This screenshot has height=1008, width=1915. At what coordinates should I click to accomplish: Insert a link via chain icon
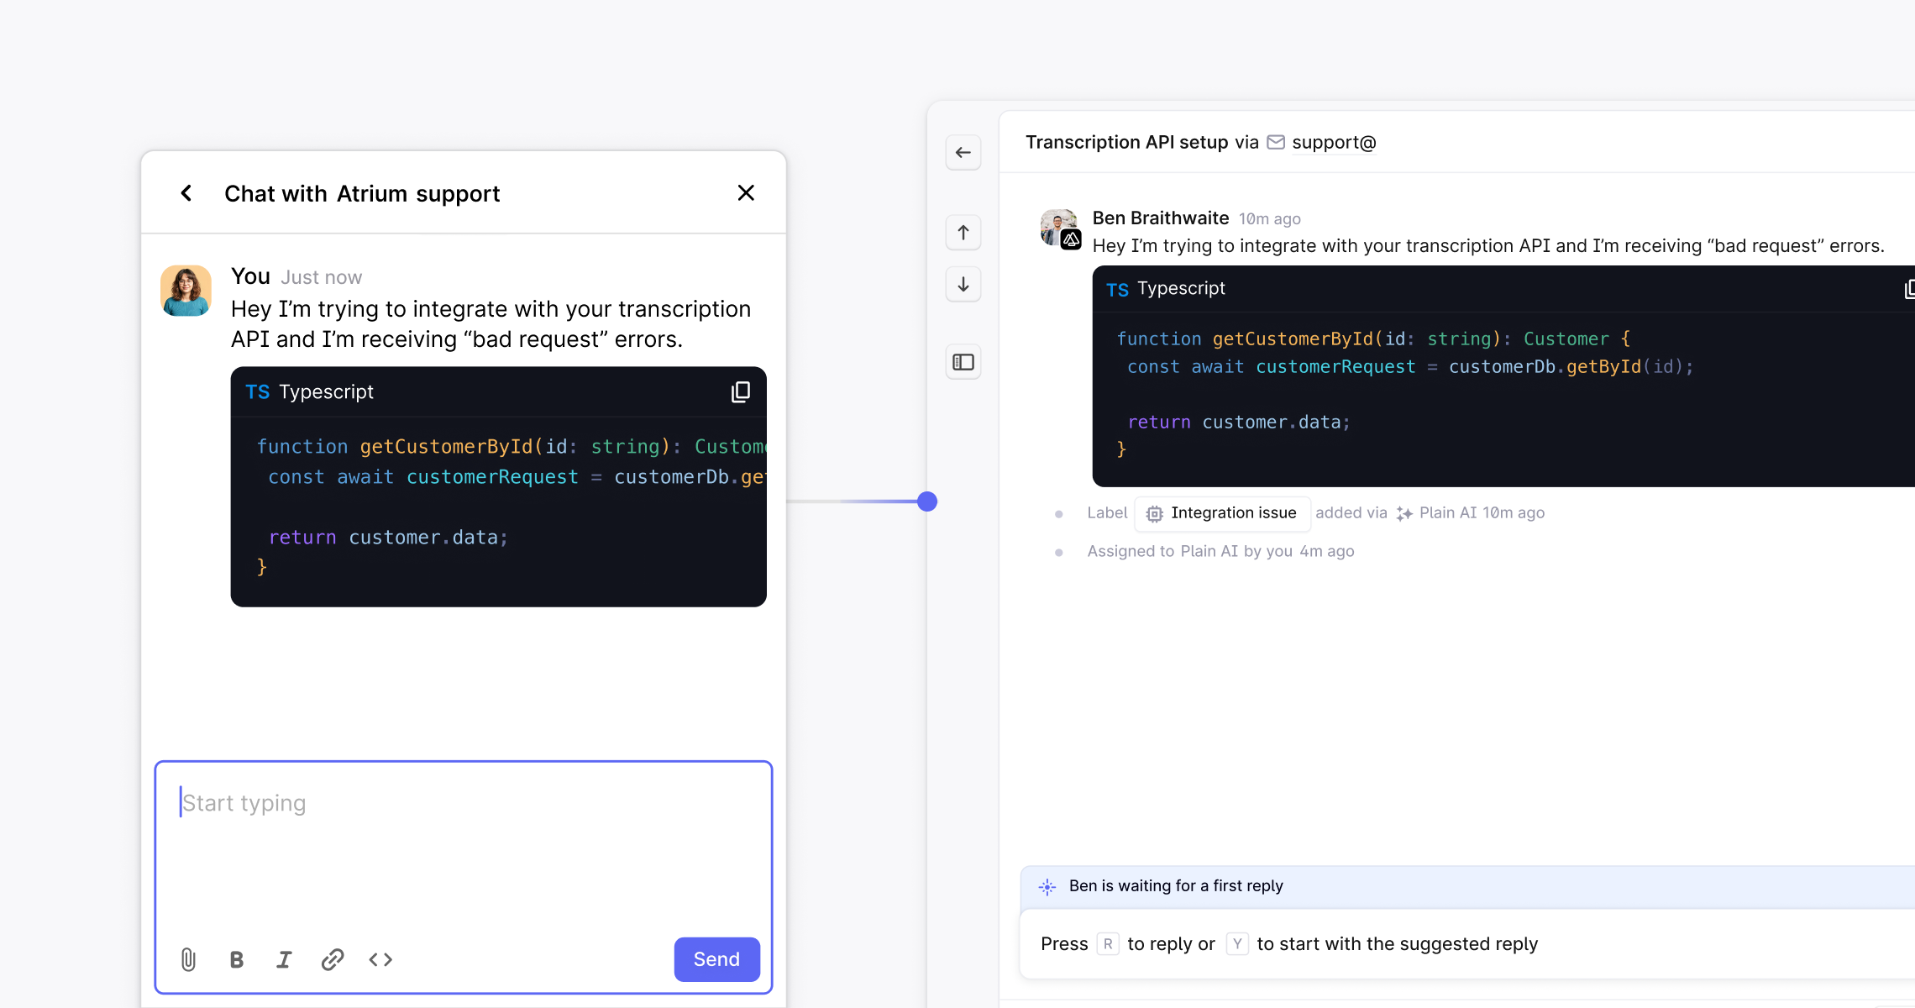click(333, 959)
